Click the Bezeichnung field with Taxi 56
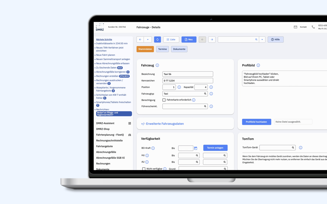 pyautogui.click(x=188, y=74)
